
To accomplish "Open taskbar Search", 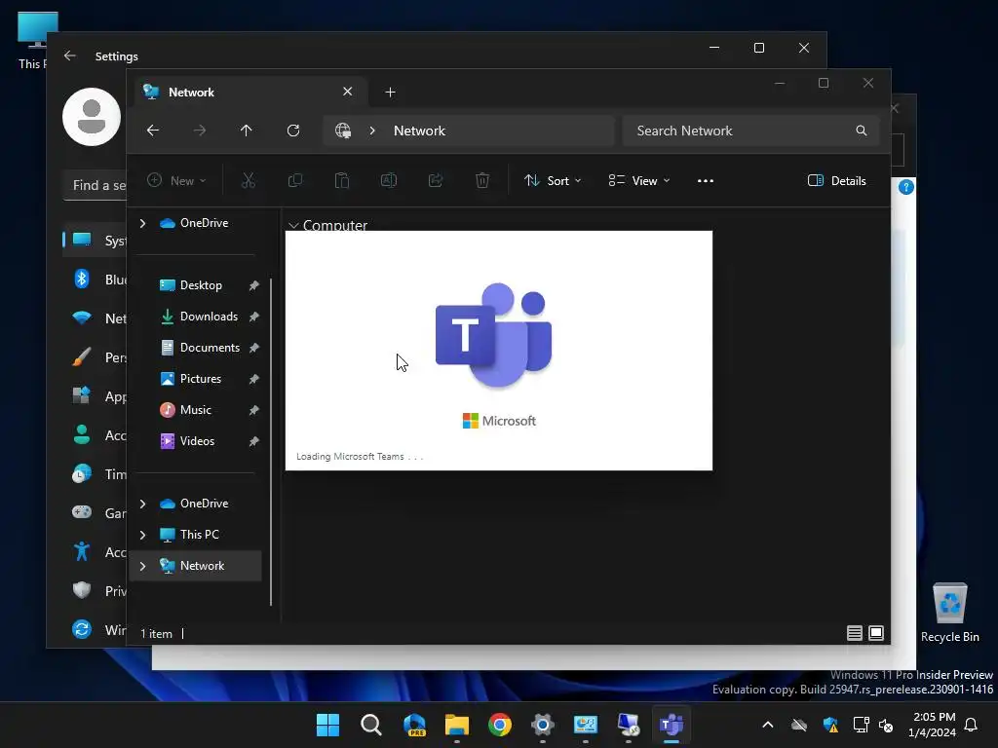I will [x=371, y=725].
